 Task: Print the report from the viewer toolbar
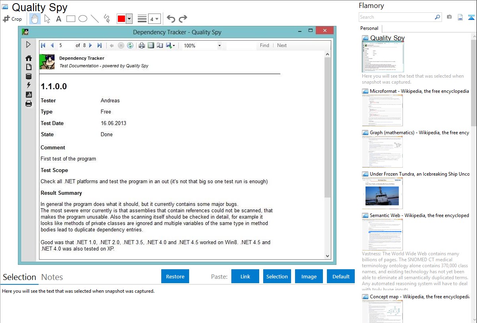pyautogui.click(x=142, y=45)
